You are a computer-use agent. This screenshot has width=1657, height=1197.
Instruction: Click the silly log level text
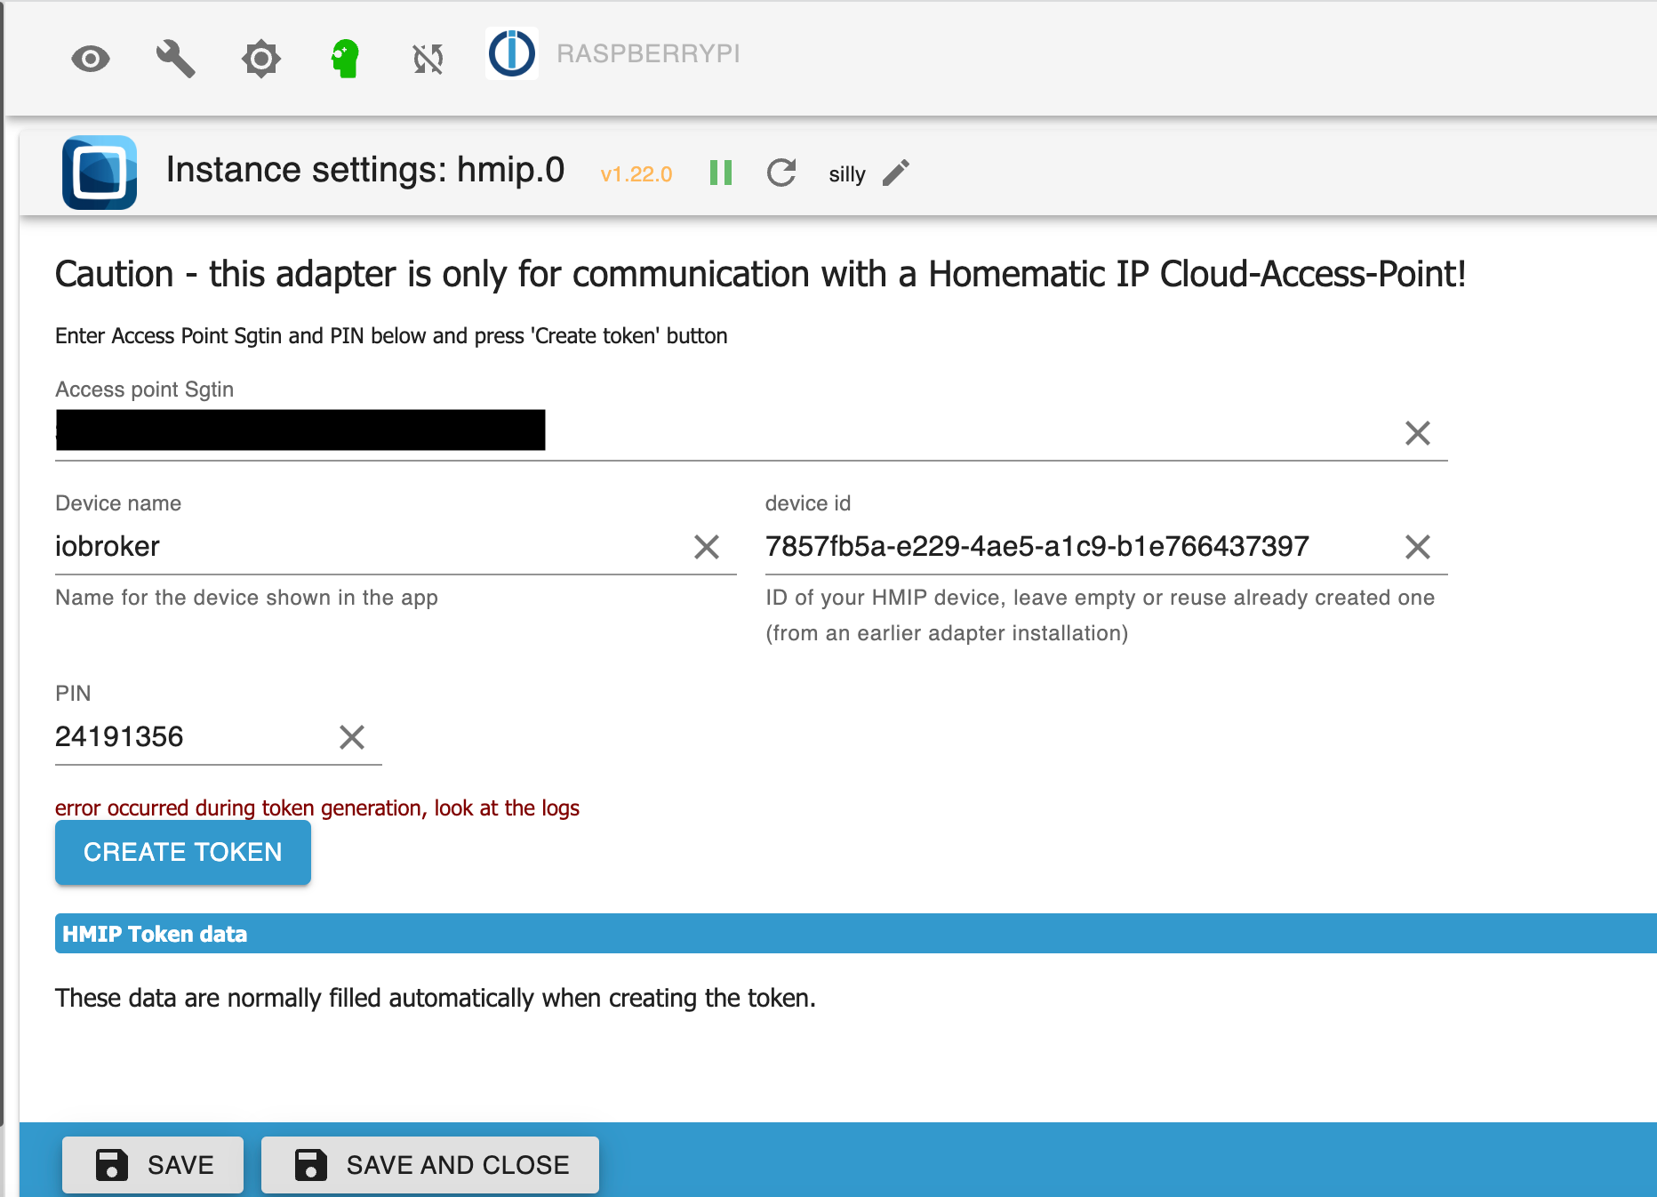point(847,174)
